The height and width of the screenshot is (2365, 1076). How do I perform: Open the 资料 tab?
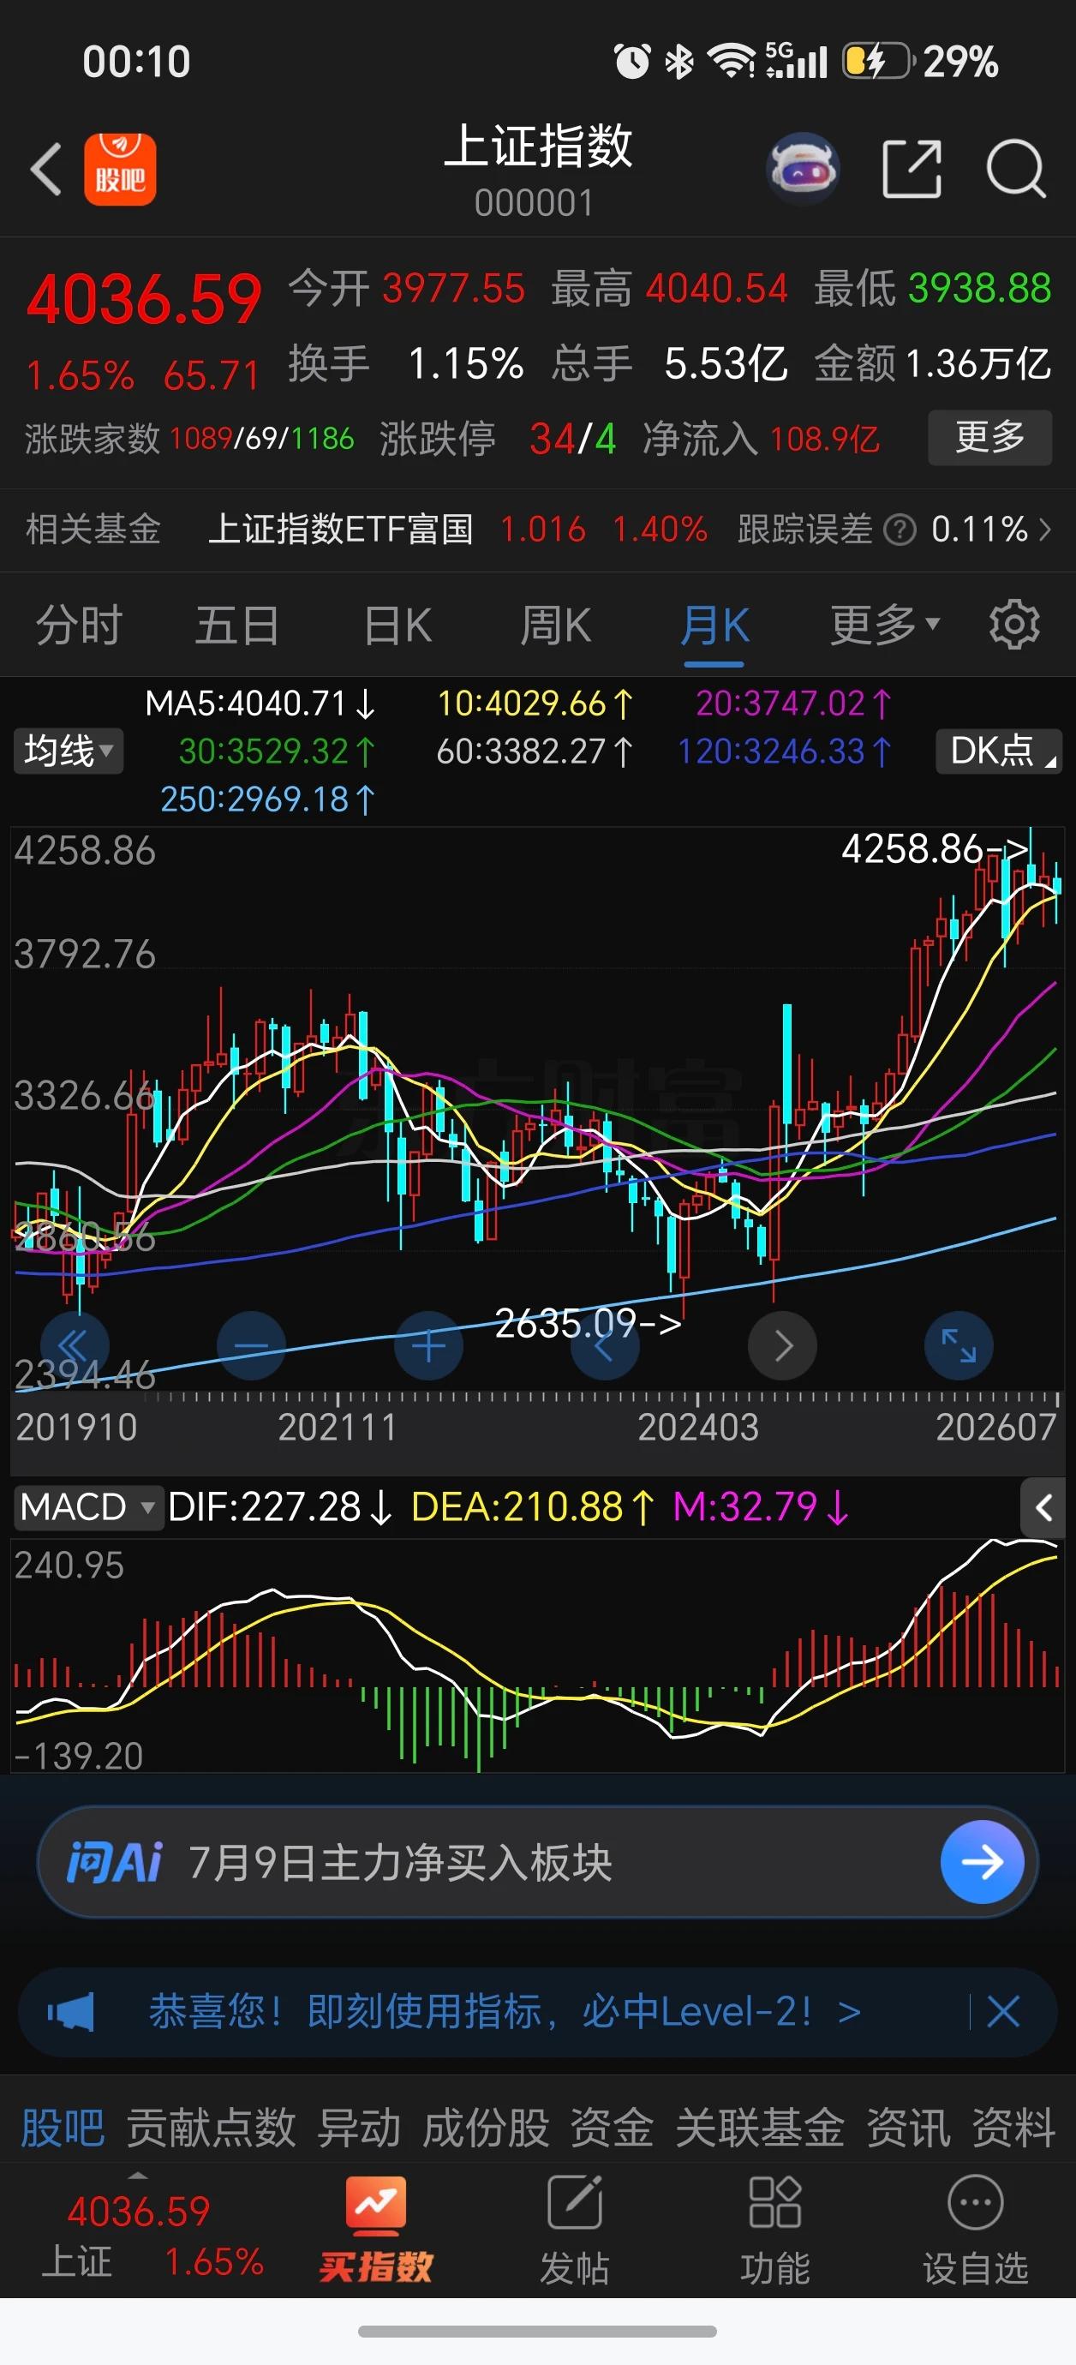tap(1013, 2127)
